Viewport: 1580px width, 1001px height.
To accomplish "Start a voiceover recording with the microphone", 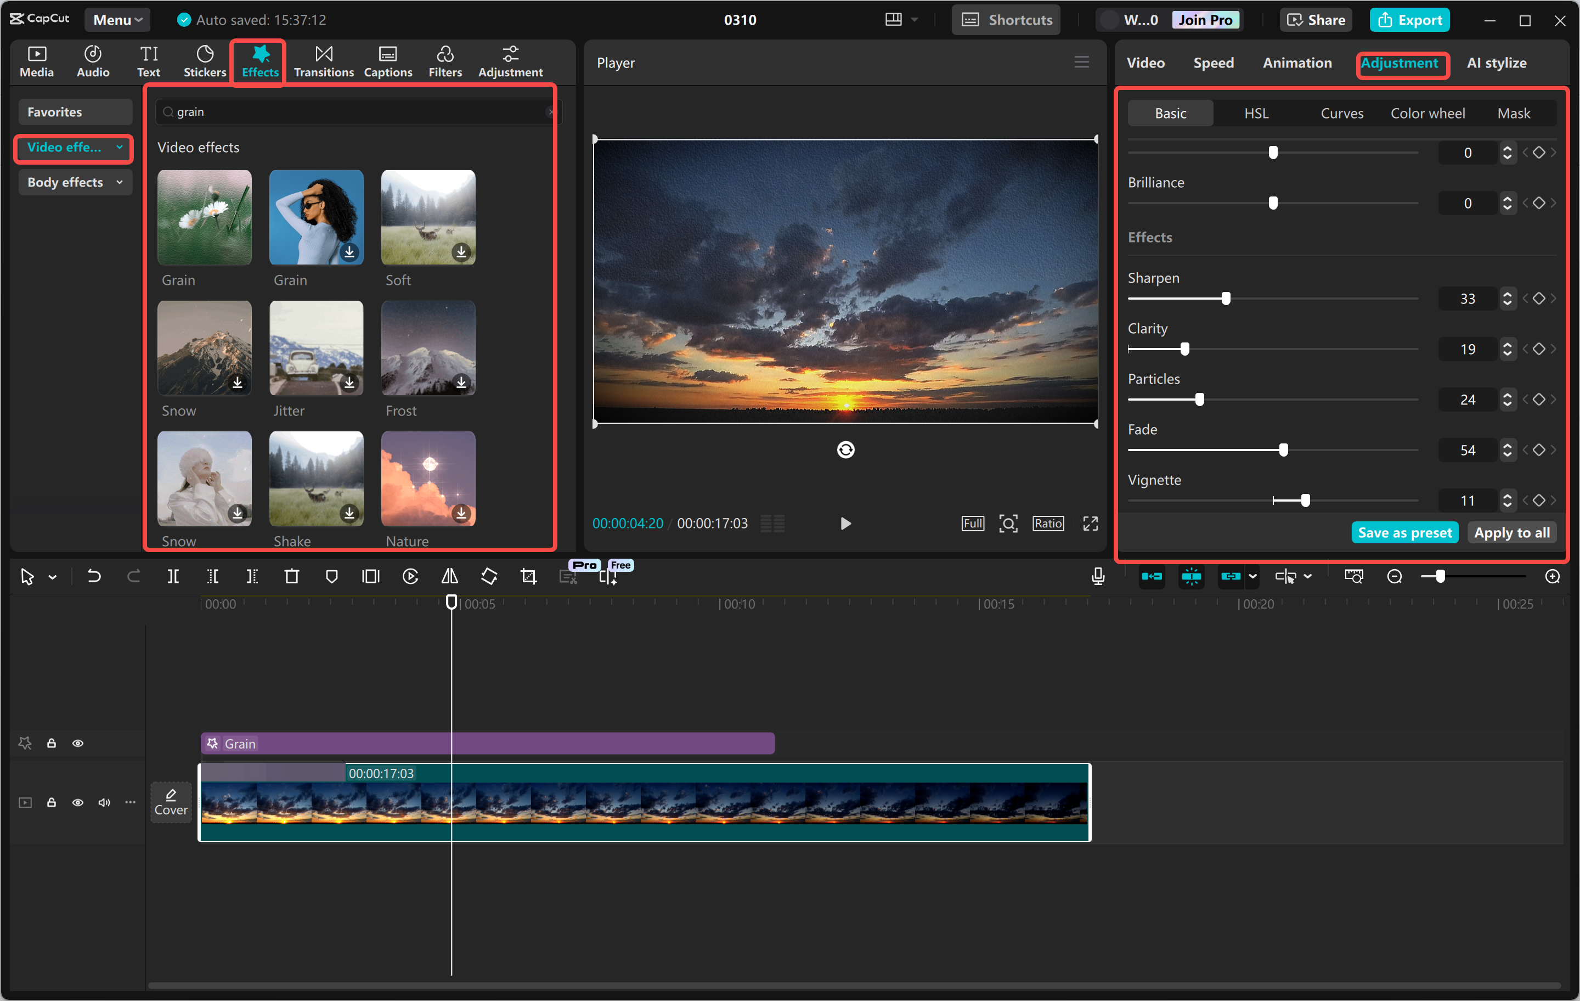I will [x=1097, y=576].
